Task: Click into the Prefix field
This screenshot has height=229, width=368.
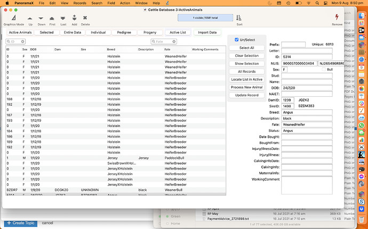Action: coord(293,45)
